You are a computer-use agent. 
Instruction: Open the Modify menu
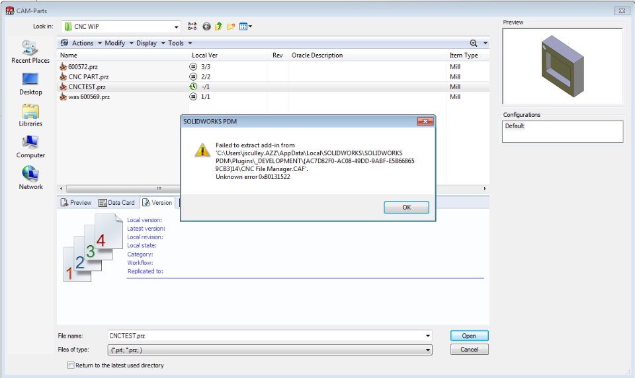pyautogui.click(x=118, y=43)
